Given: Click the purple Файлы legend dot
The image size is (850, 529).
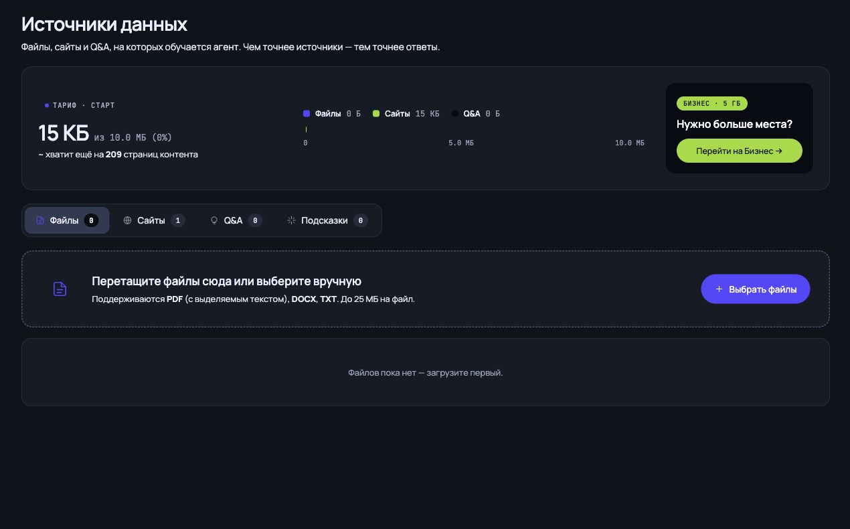Looking at the screenshot, I should pyautogui.click(x=307, y=114).
